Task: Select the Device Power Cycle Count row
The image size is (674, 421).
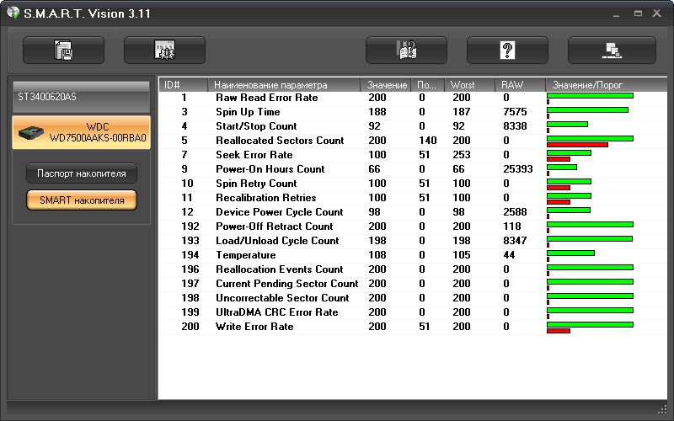Action: [x=413, y=212]
